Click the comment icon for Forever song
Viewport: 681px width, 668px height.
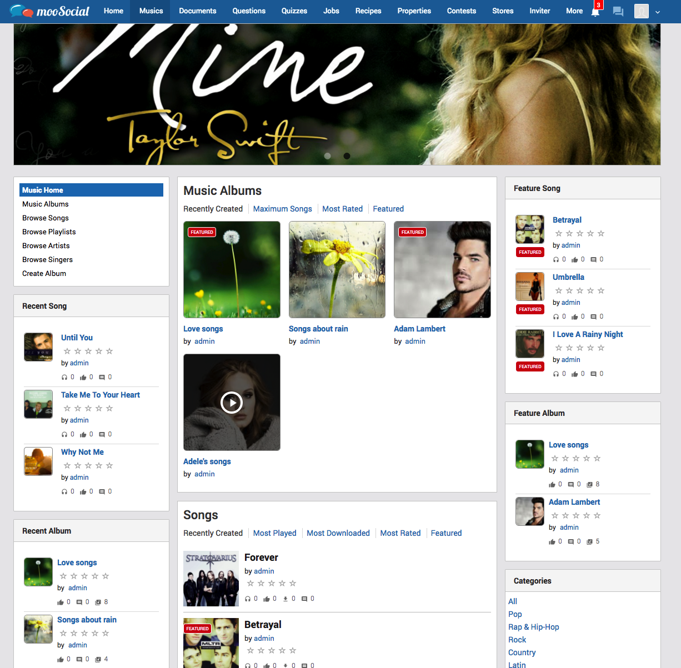(304, 599)
